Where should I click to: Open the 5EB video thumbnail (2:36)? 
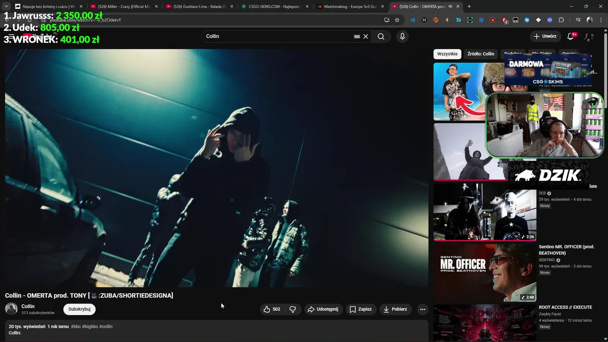(x=485, y=212)
